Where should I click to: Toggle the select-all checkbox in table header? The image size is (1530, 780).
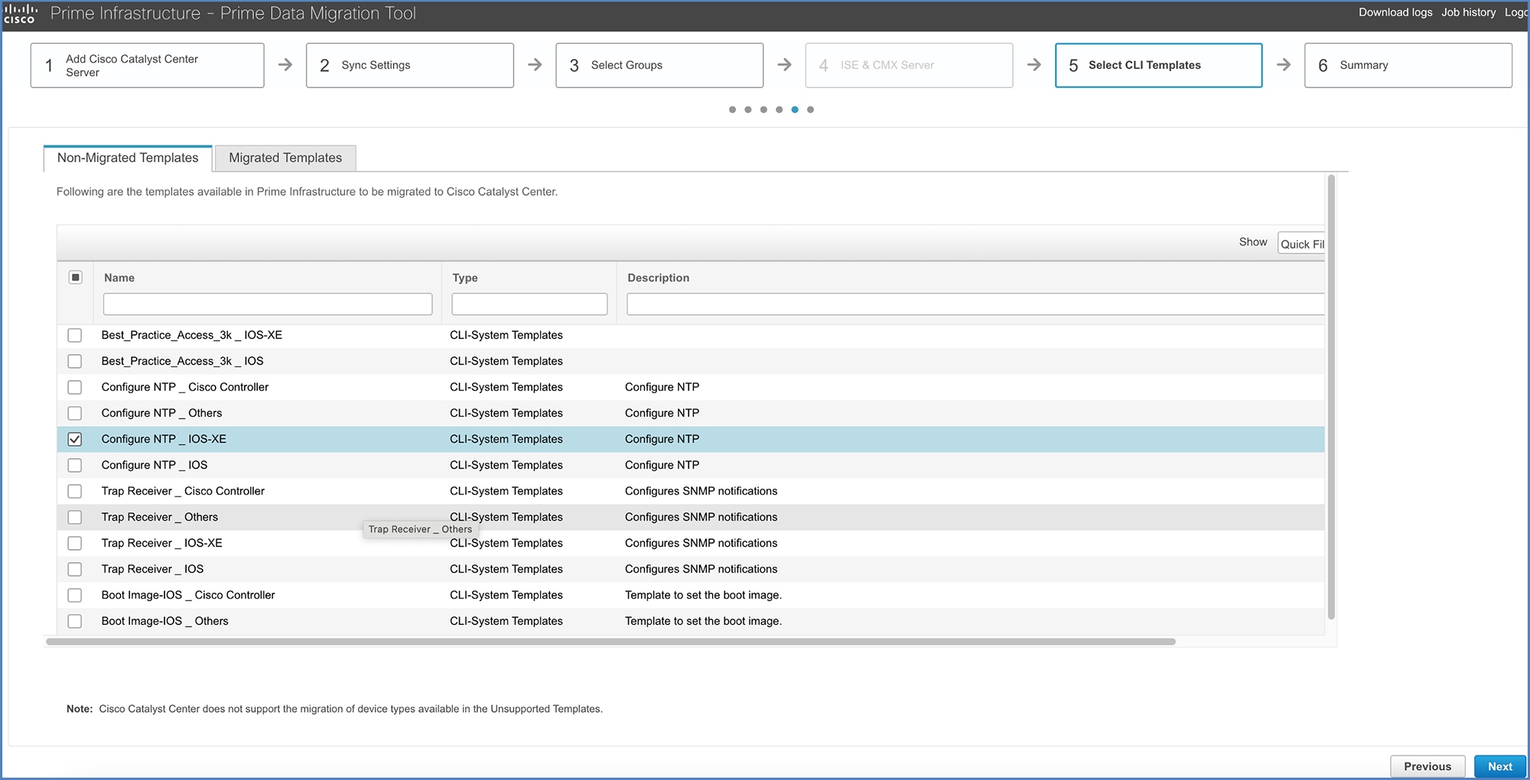(x=75, y=277)
